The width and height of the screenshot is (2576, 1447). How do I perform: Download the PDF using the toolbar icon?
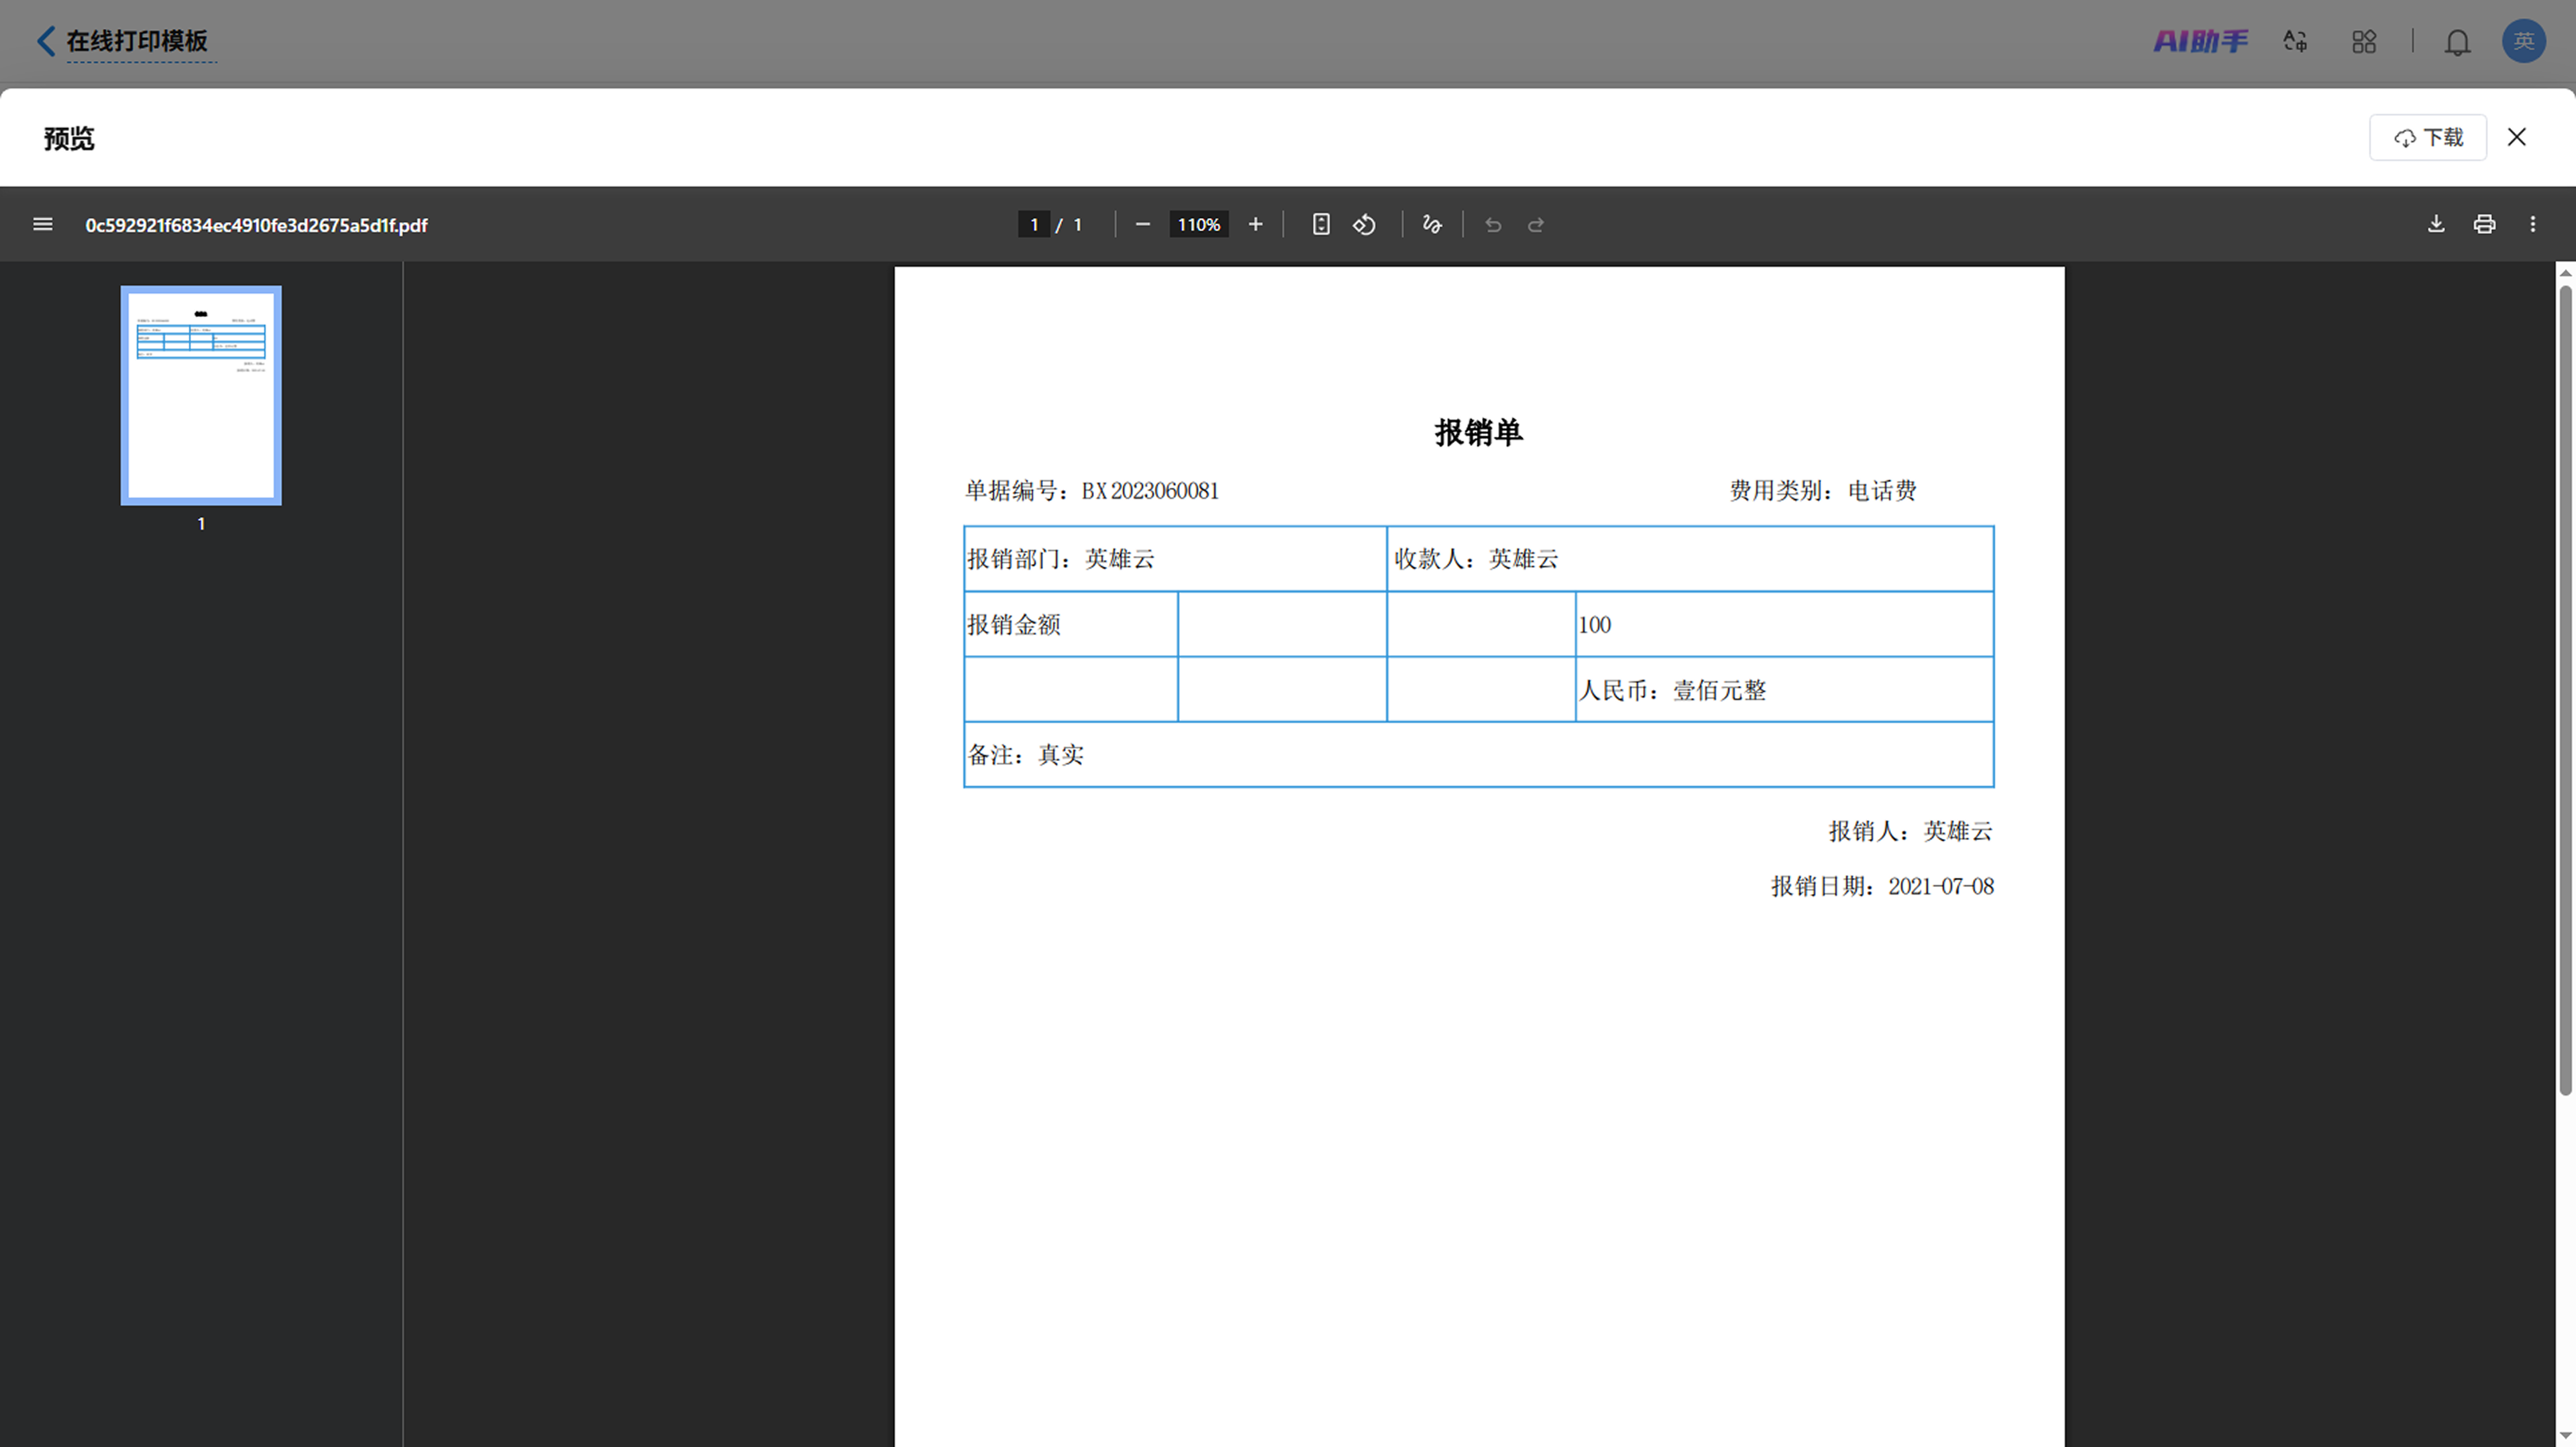pos(2436,224)
